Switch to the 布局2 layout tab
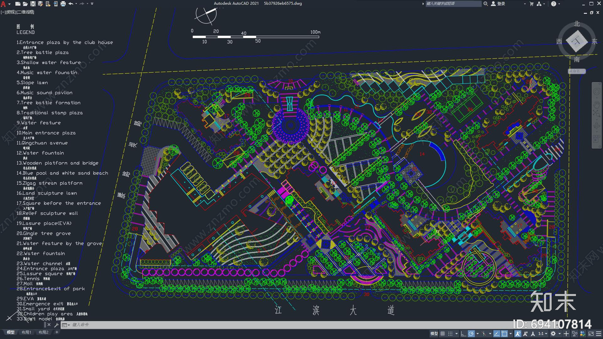Screen dimensions: 603x339 (x=43, y=332)
